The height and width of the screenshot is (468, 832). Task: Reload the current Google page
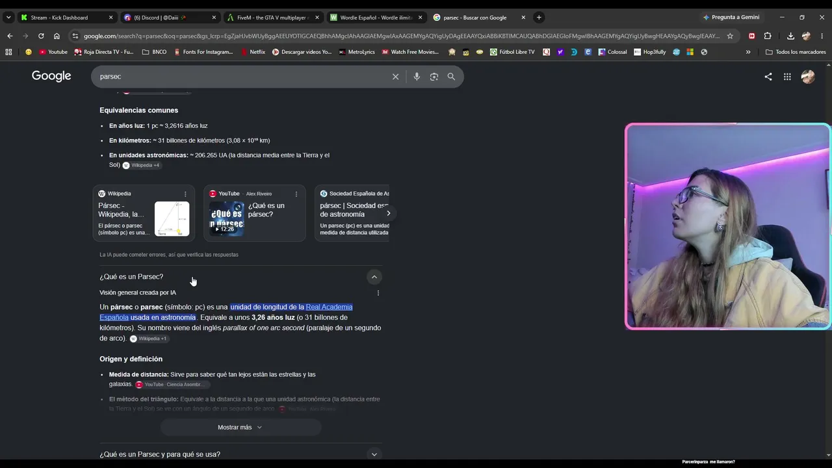(x=41, y=36)
